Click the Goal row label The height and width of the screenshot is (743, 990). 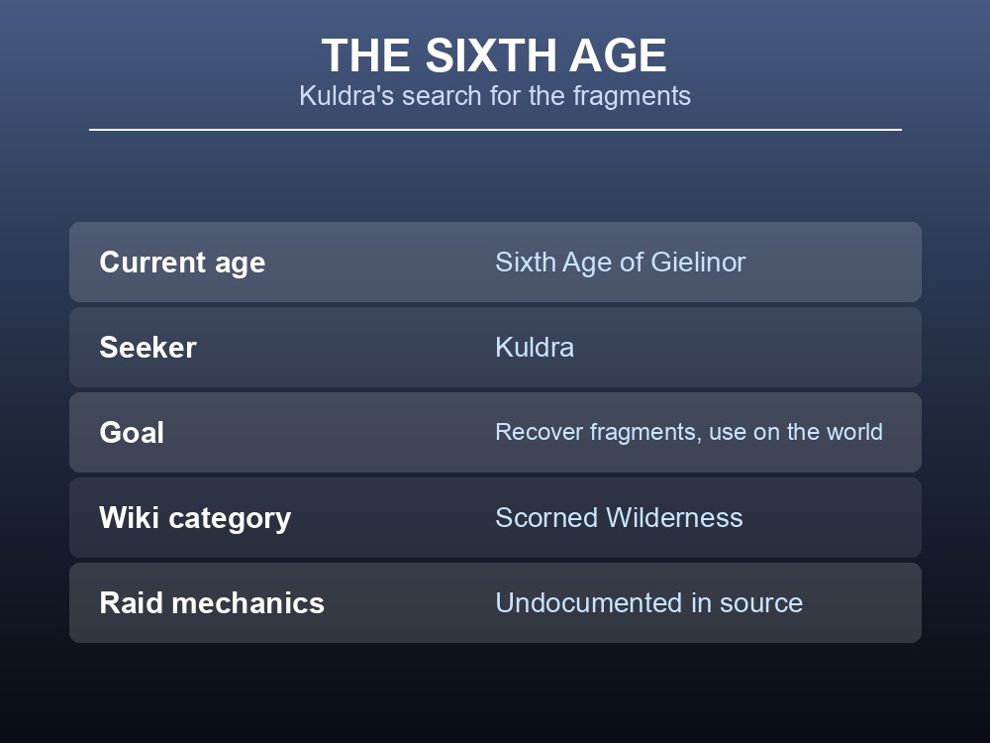(132, 433)
